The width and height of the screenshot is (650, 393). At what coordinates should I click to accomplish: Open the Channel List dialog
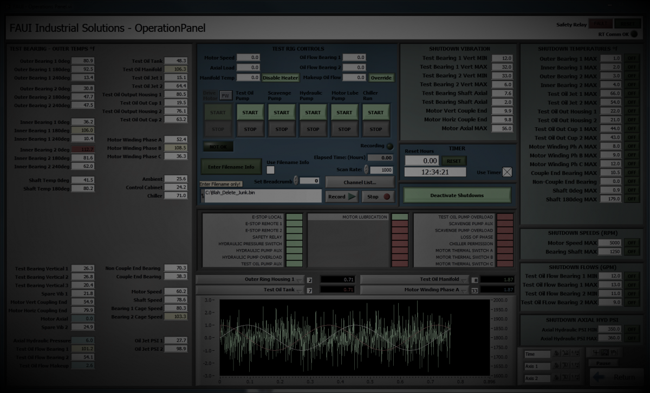click(360, 183)
